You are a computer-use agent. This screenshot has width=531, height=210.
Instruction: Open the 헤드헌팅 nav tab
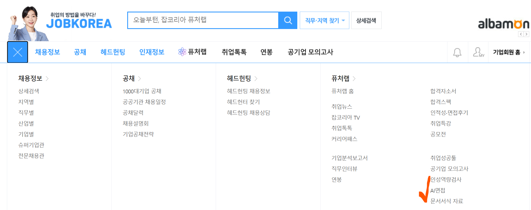(x=113, y=52)
